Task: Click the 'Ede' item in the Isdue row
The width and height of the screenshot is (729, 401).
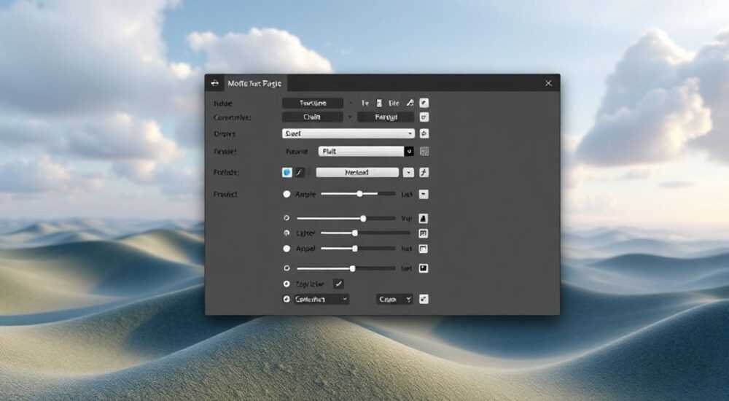Action: (x=394, y=104)
